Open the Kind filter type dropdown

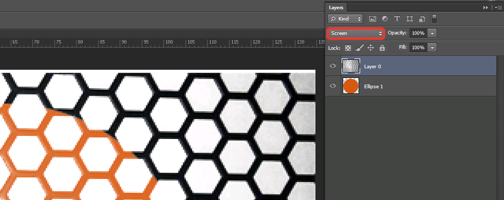345,18
